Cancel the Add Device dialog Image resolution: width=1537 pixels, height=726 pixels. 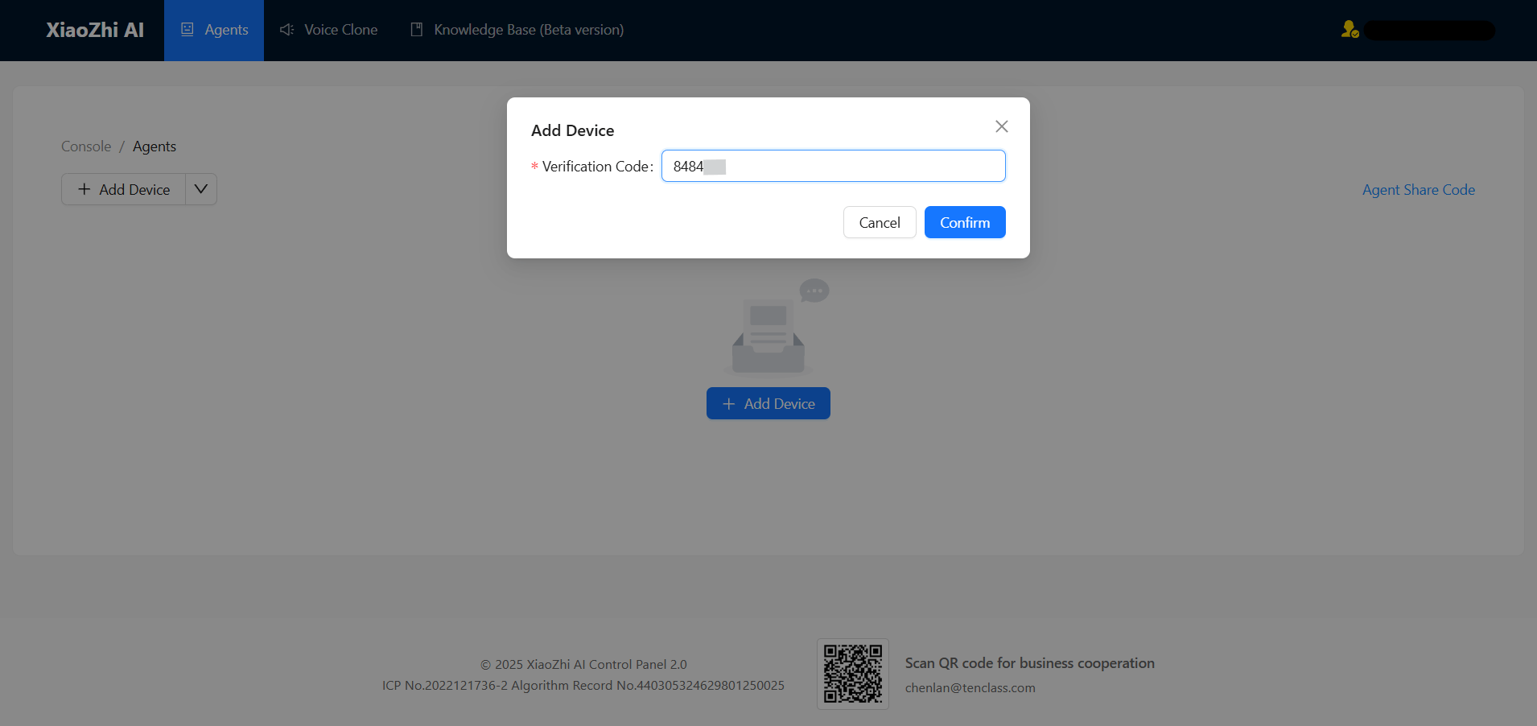(879, 222)
